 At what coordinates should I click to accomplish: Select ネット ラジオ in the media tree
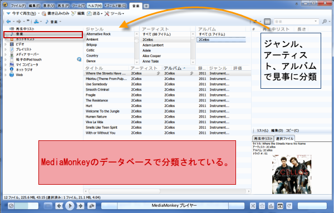(x=24, y=69)
